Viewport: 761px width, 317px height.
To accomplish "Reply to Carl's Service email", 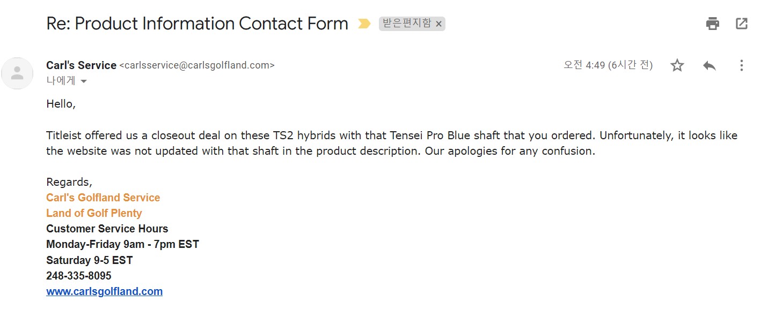I will 709,66.
